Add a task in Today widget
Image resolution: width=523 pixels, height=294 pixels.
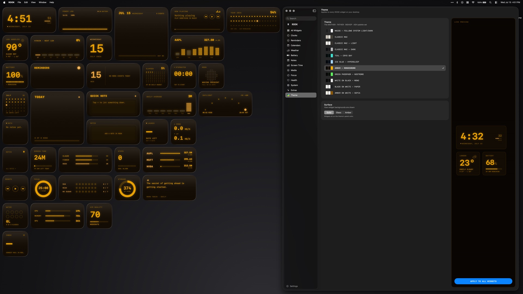79,97
